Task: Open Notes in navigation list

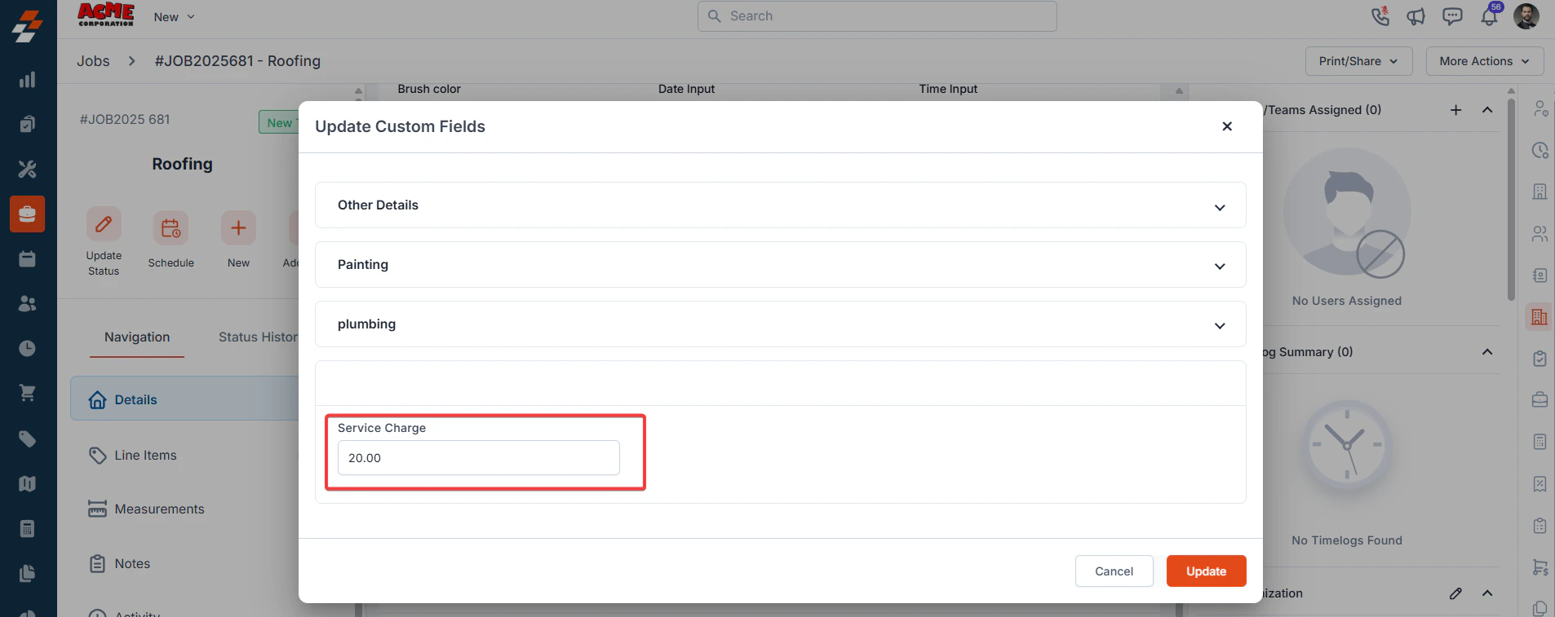Action: pyautogui.click(x=120, y=564)
